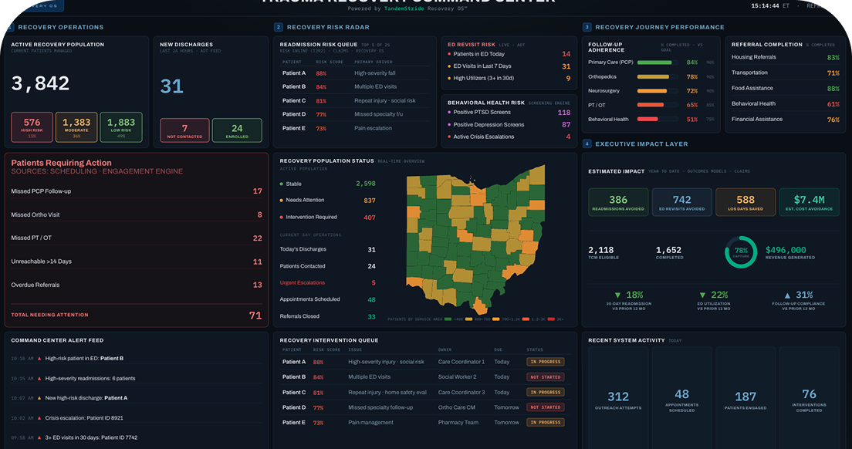Click the Not Started status badge for Patient B
Viewport: 852px width, 449px height.
pos(546,376)
